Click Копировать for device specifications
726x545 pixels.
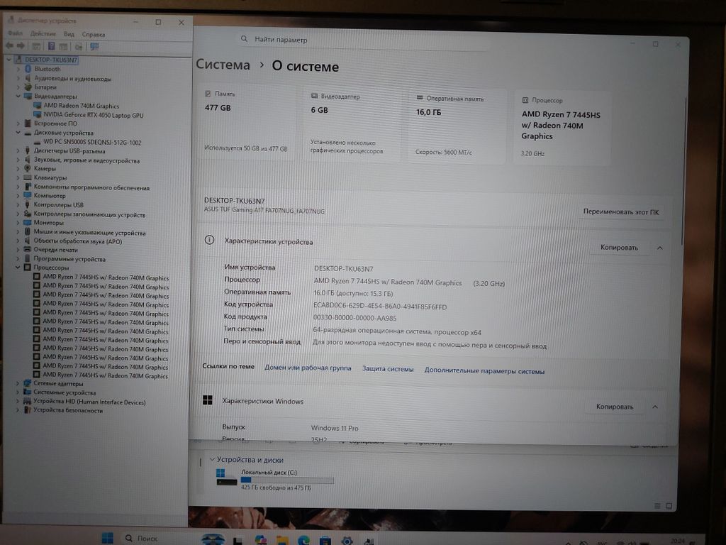click(x=619, y=248)
